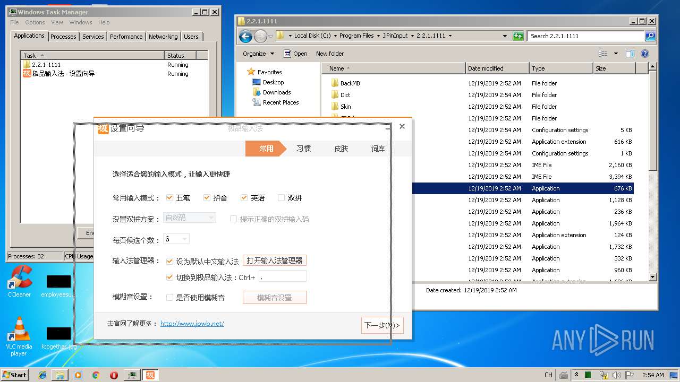This screenshot has height=382, width=680.
Task: Show hidden tray icons arrow
Action: click(576, 375)
